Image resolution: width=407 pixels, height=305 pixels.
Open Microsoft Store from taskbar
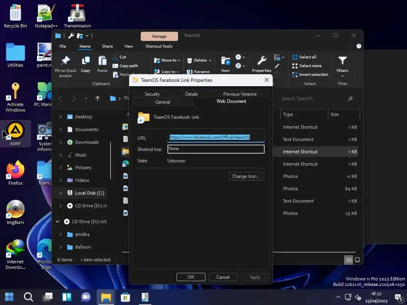click(x=125, y=297)
